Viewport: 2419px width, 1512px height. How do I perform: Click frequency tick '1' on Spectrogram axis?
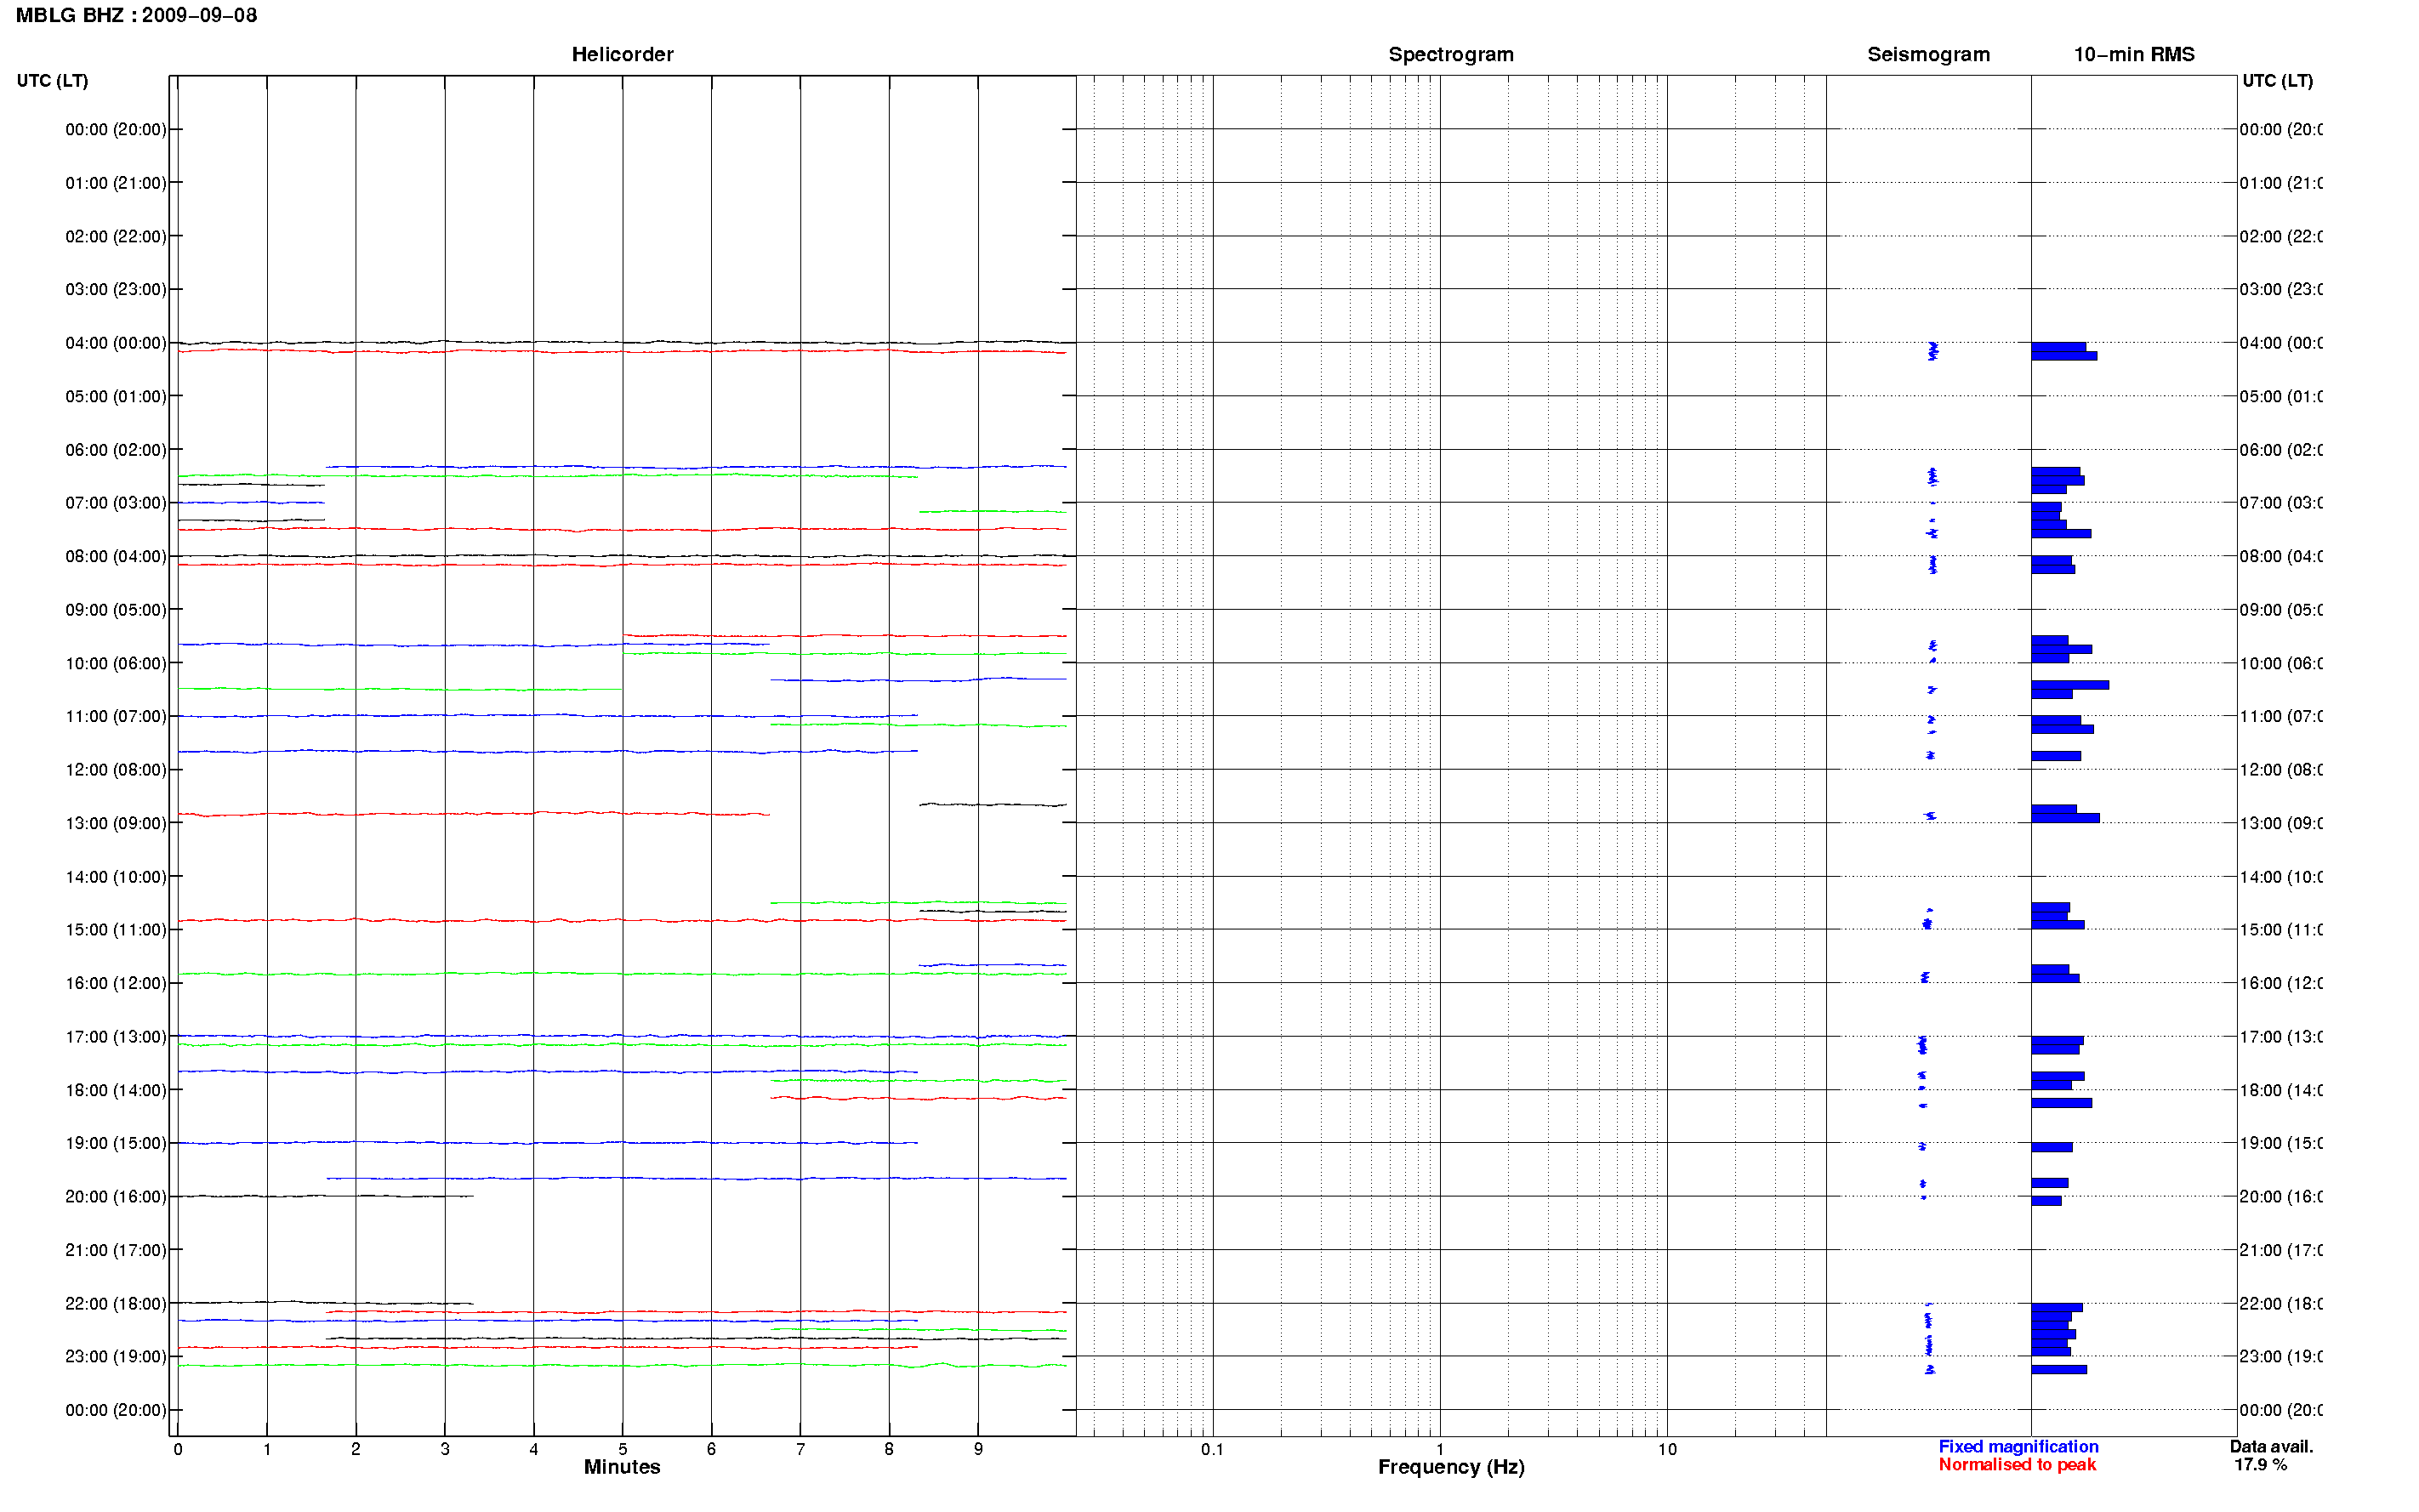pyautogui.click(x=1440, y=1449)
